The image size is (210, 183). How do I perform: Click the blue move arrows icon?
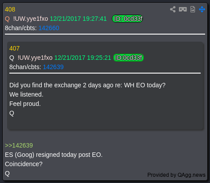[x=202, y=9]
